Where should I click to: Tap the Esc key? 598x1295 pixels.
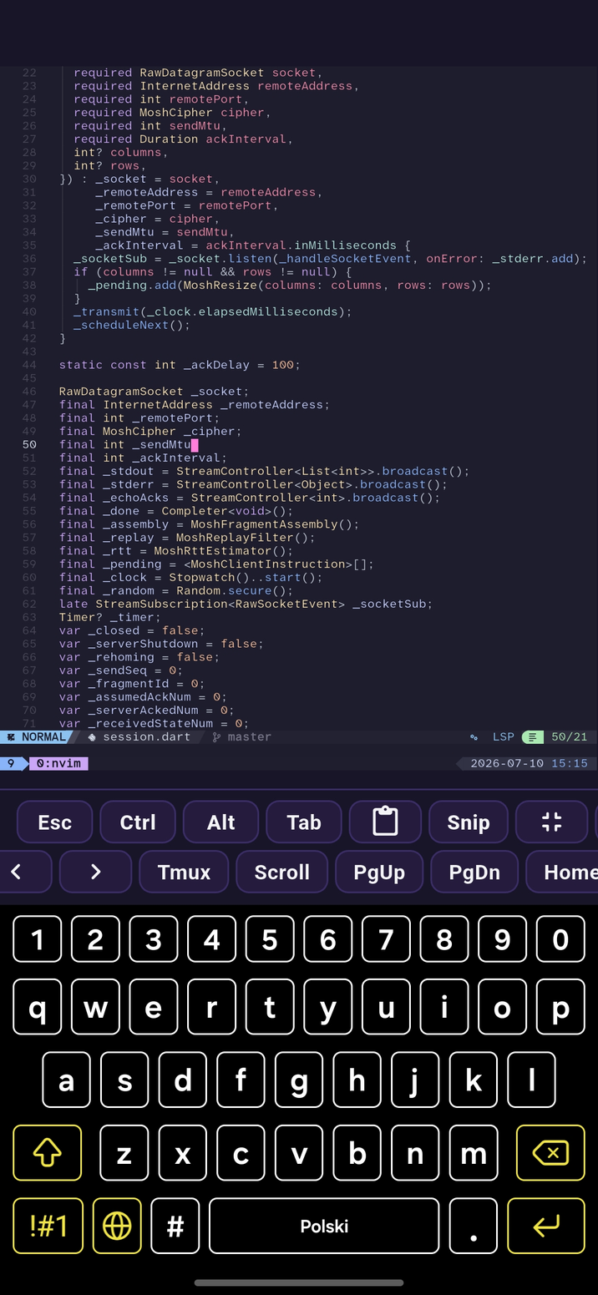[54, 822]
